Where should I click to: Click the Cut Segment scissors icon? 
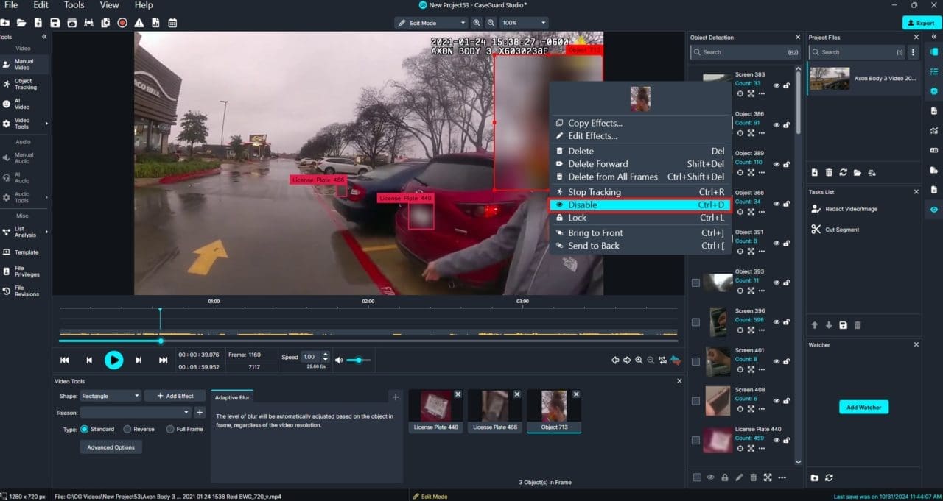(x=816, y=230)
